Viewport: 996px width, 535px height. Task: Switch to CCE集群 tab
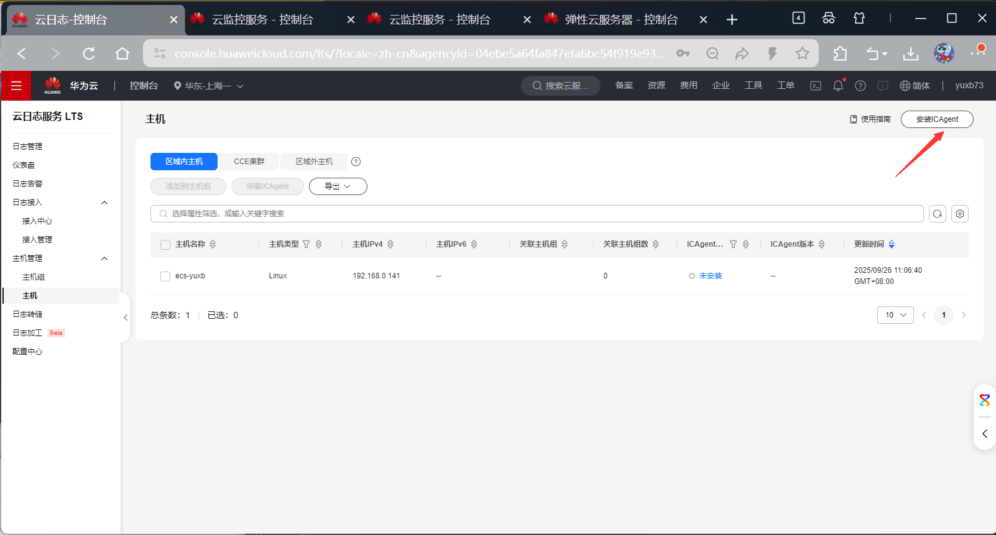tap(249, 162)
